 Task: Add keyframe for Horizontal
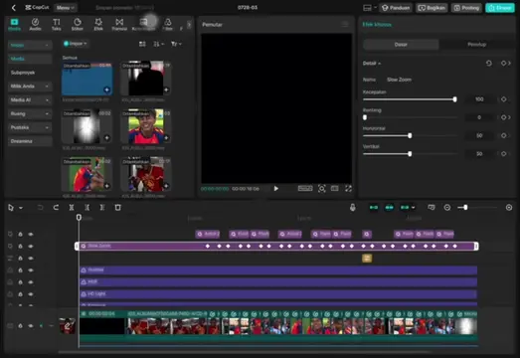pyautogui.click(x=504, y=135)
